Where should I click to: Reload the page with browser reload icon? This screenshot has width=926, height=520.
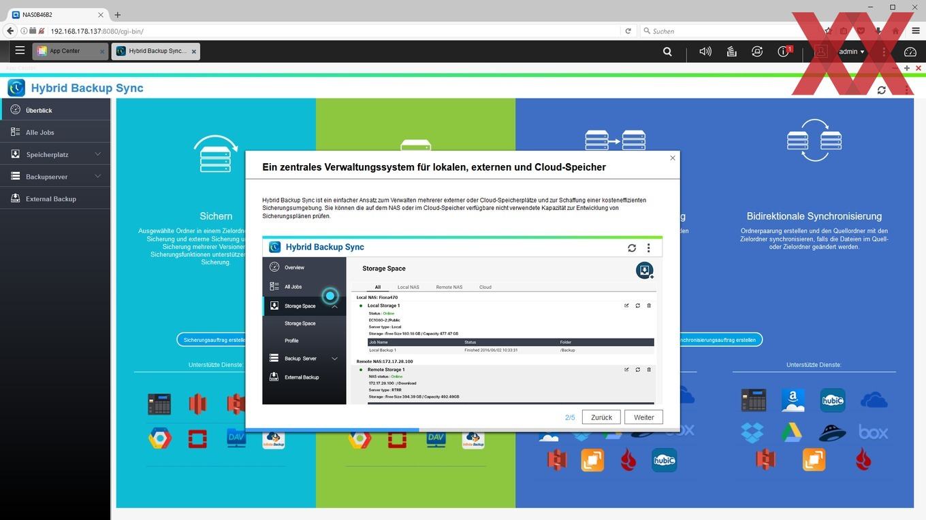pos(628,31)
